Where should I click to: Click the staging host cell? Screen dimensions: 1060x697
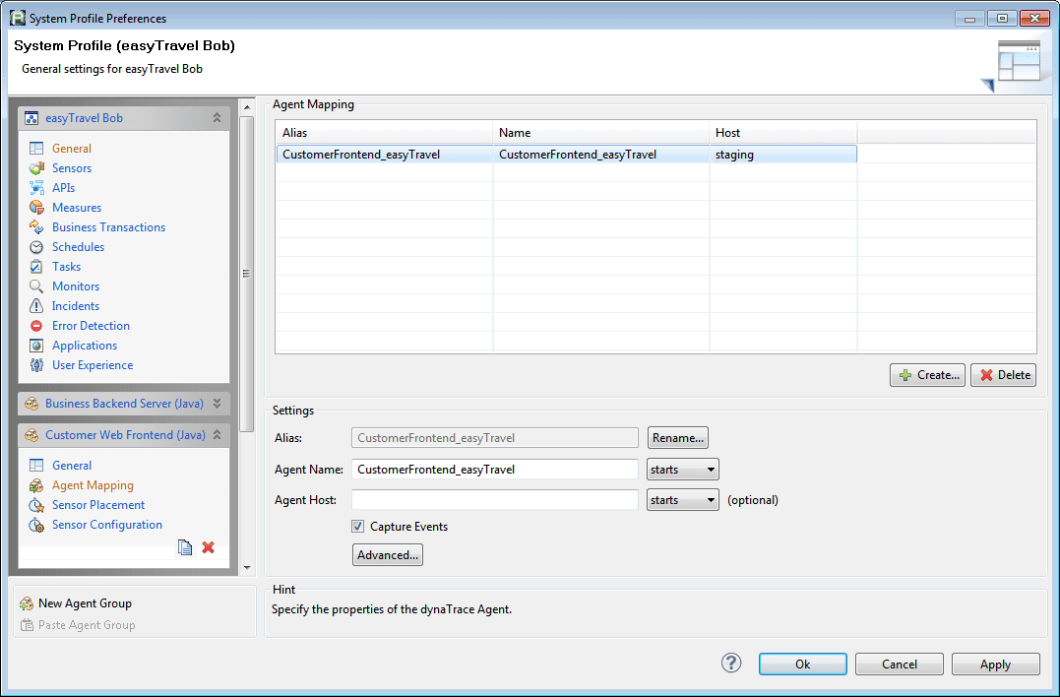coord(782,155)
